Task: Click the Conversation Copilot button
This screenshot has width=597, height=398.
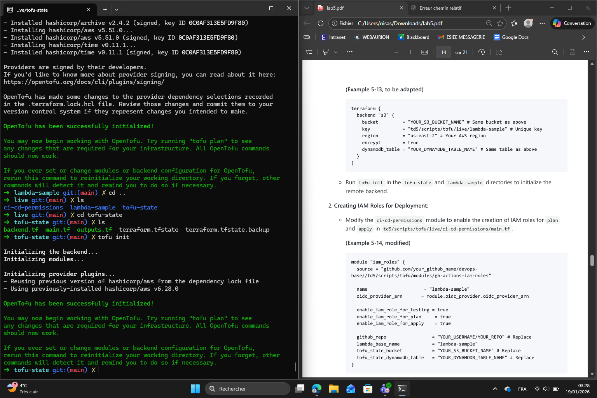Action: 572,23
